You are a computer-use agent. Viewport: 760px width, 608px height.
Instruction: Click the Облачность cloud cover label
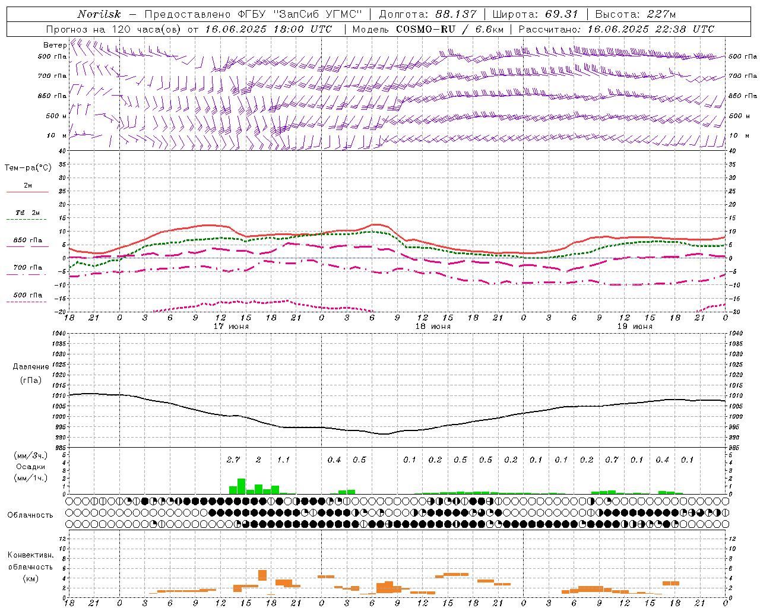(30, 515)
